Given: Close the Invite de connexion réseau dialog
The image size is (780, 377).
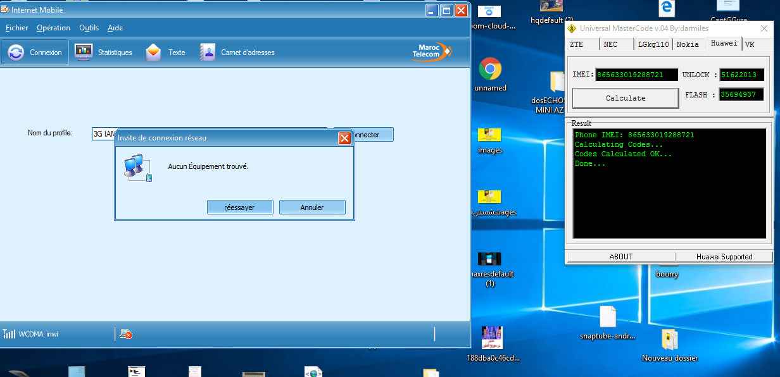Looking at the screenshot, I should tap(344, 138).
